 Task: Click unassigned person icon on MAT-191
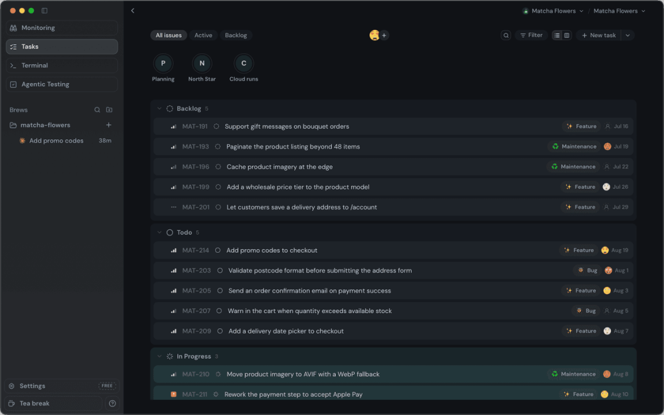coord(608,126)
